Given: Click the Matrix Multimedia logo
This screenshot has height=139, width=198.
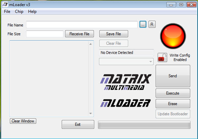Looking at the screenshot, I should point(126,82).
